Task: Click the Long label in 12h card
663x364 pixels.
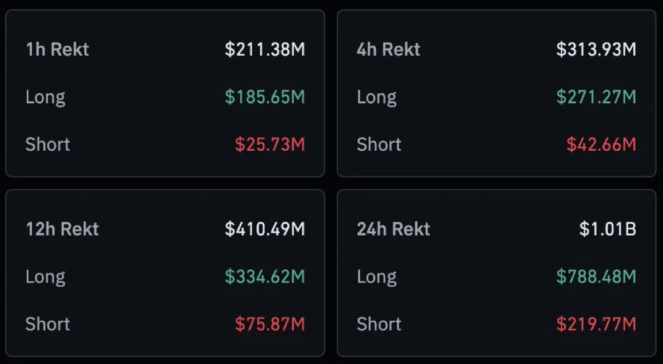Action: tap(45, 276)
